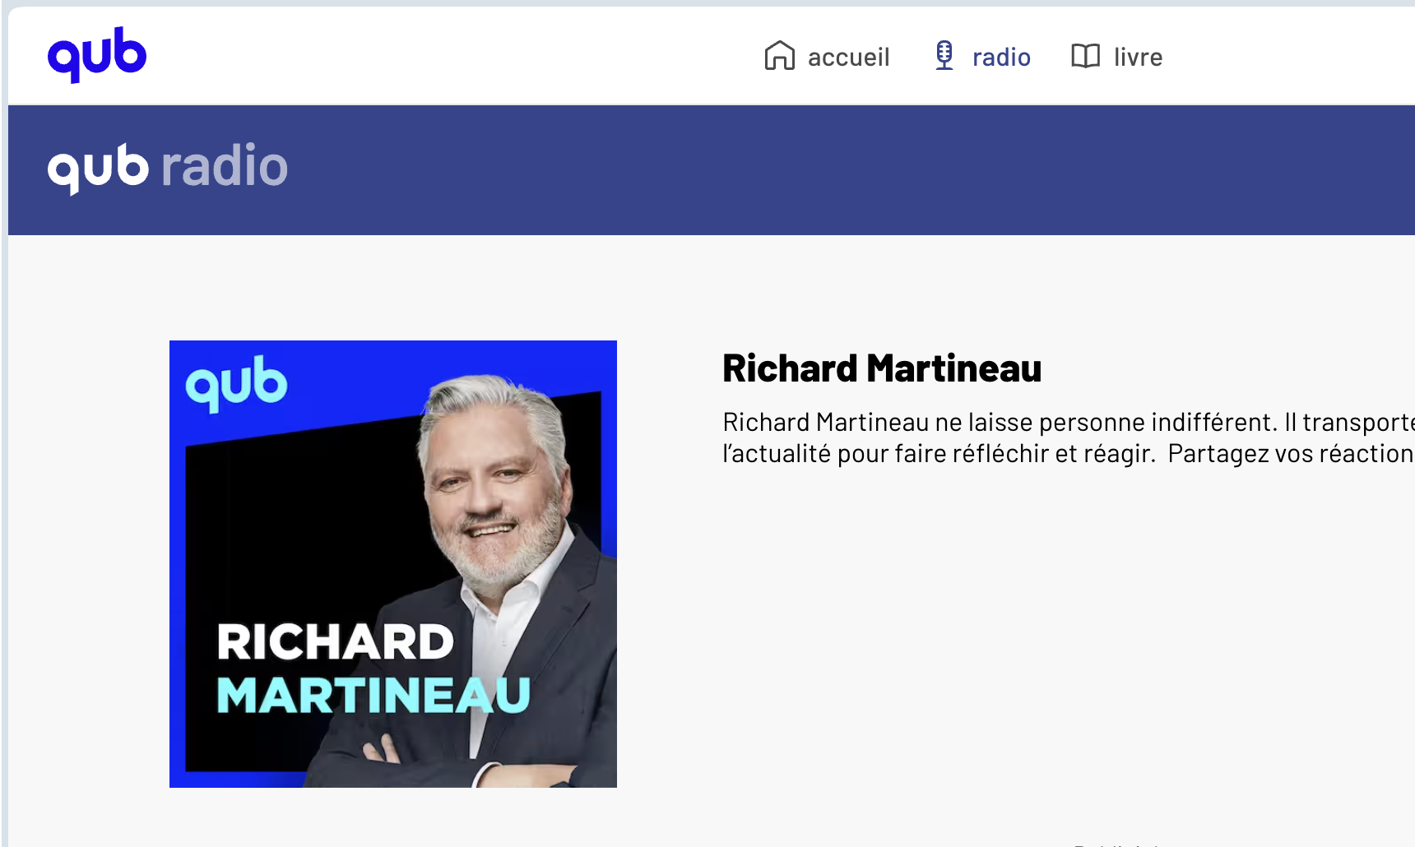Click the Richard Martineau heading
The image size is (1415, 847).
(882, 368)
